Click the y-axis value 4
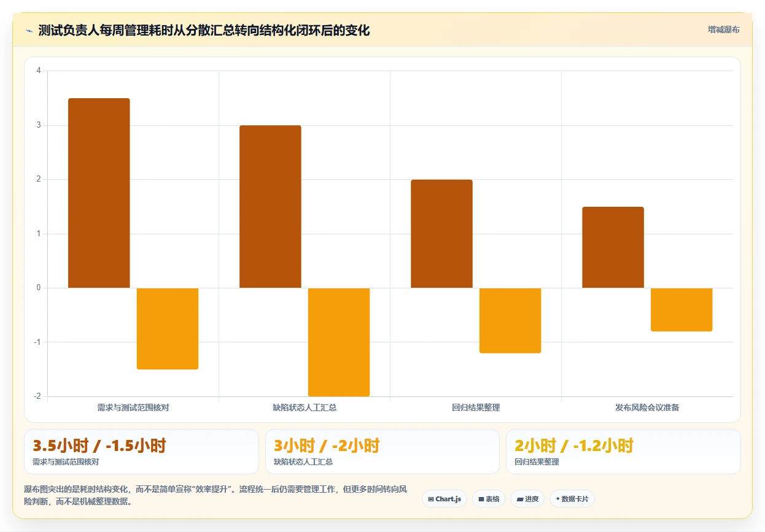Viewport: 765px width, 532px height. 39,71
